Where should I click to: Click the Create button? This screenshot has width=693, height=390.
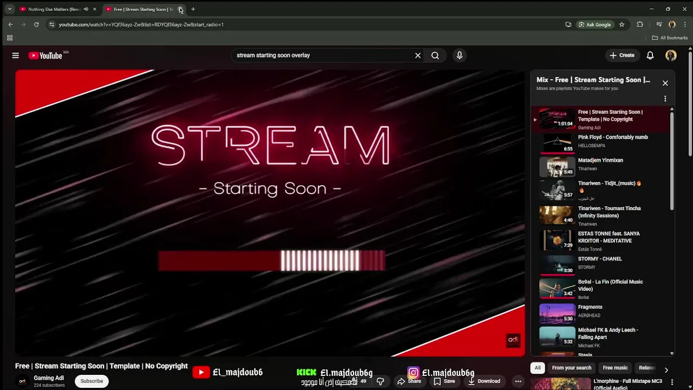coord(622,55)
